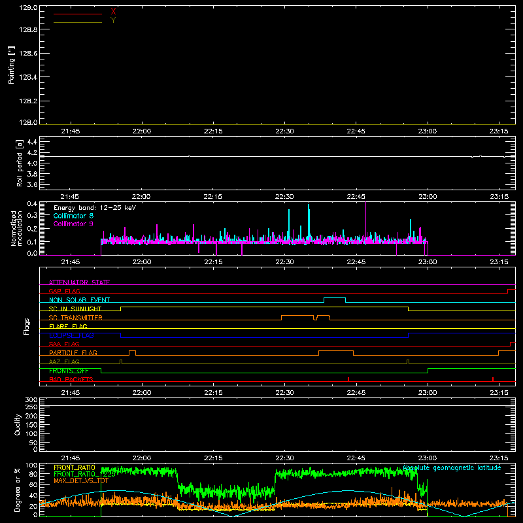The height and width of the screenshot is (523, 523).
Task: Click the SC_IN_SUNLIGHT flag label
Action: pos(75,309)
